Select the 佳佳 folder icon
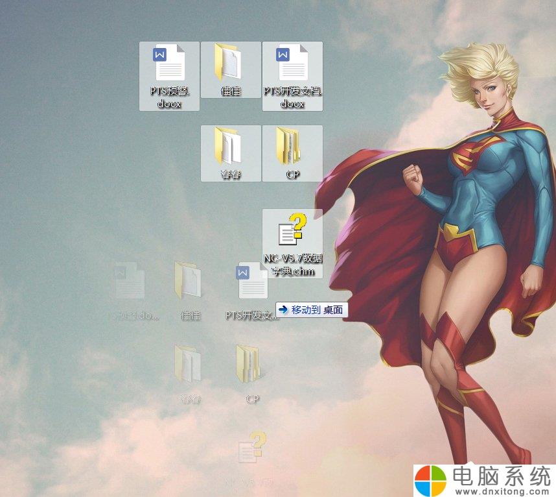556x497 pixels. (231, 70)
